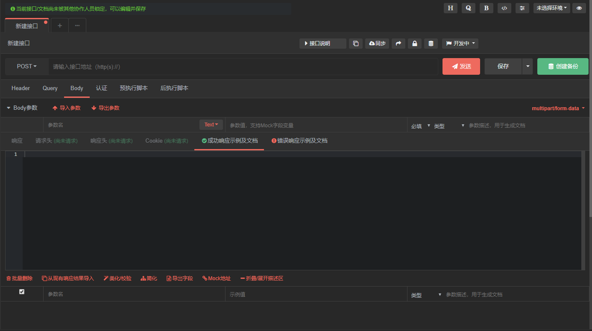592x331 pixels.
Task: Switch to the 认证 tab
Action: (x=102, y=88)
